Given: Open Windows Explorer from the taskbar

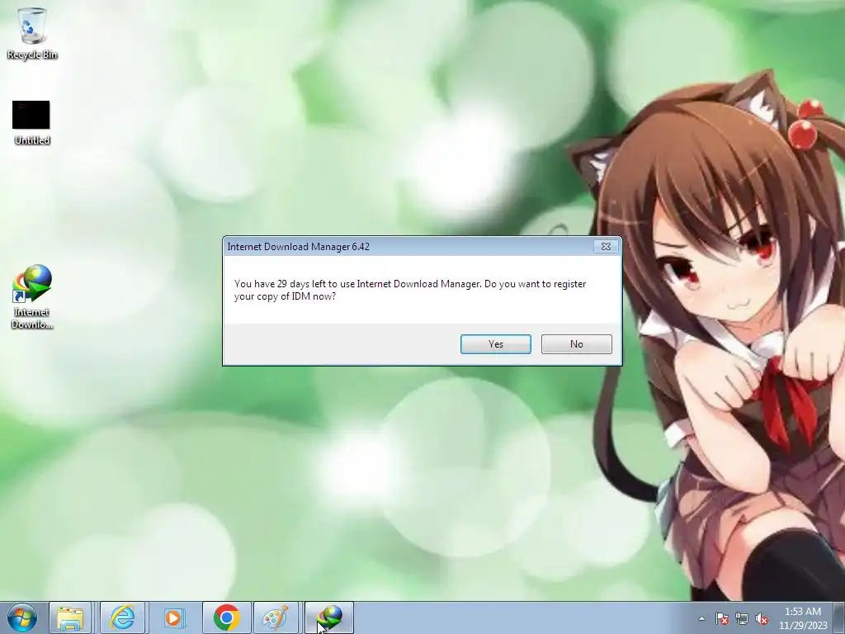Looking at the screenshot, I should [x=71, y=617].
